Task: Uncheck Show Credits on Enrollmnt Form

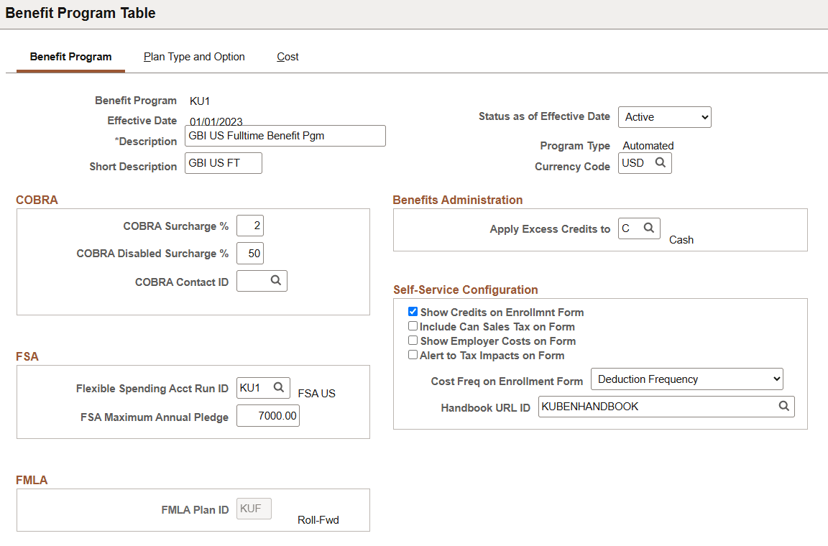Action: 413,312
